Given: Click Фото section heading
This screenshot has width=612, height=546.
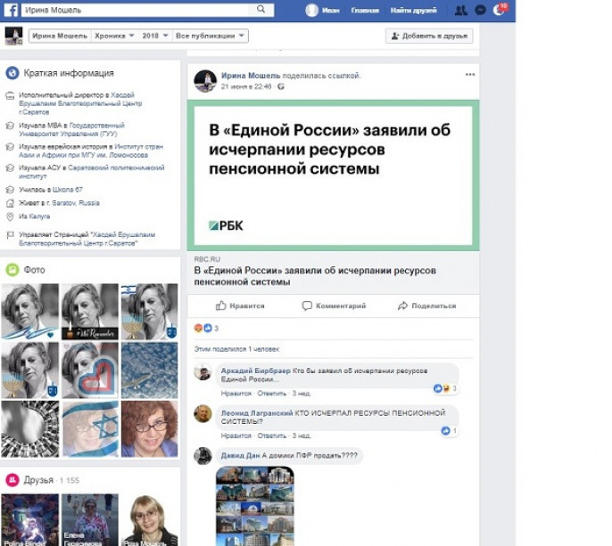Looking at the screenshot, I should click(x=34, y=270).
